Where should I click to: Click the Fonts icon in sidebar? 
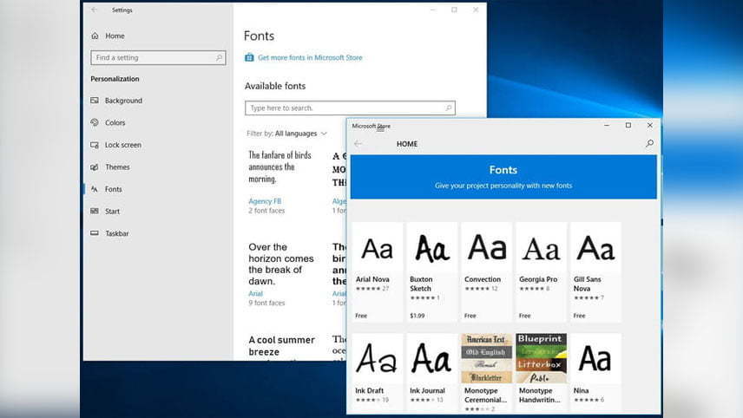pyautogui.click(x=95, y=189)
